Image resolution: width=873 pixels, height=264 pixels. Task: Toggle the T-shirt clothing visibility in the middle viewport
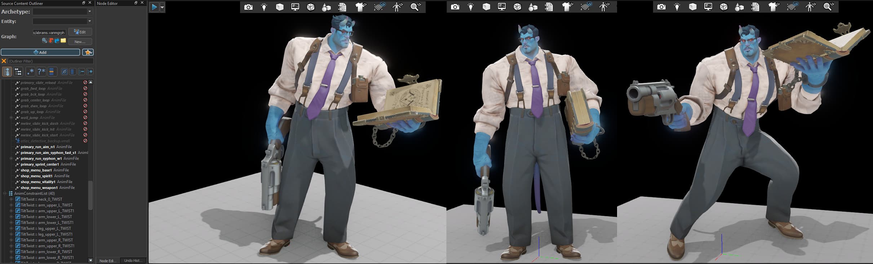tap(567, 7)
